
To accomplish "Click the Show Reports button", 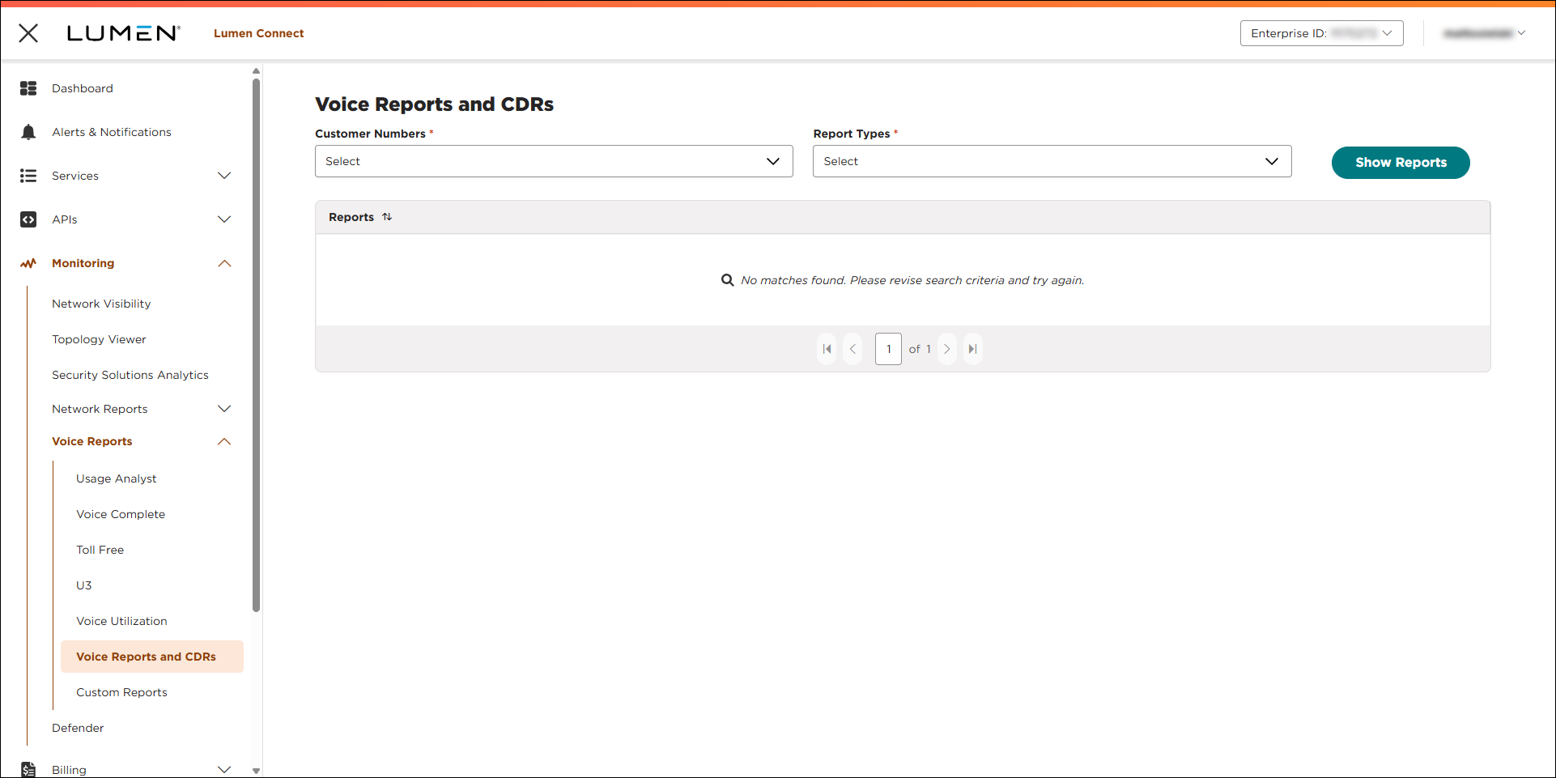I will pyautogui.click(x=1400, y=162).
